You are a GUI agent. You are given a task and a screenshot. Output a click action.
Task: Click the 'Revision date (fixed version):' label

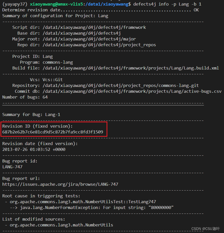[x=40, y=144]
